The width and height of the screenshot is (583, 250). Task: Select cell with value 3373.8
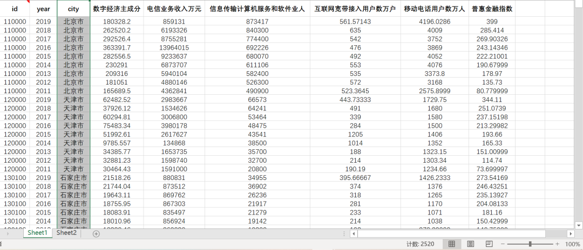click(x=435, y=73)
